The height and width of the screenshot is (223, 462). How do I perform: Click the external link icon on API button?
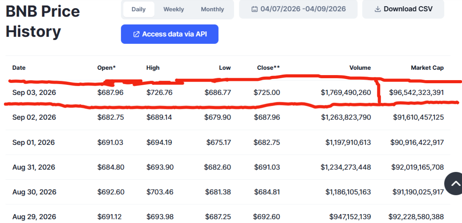(136, 34)
